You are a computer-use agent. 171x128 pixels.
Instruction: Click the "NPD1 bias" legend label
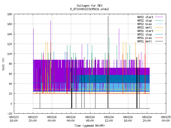[x=145, y=38]
